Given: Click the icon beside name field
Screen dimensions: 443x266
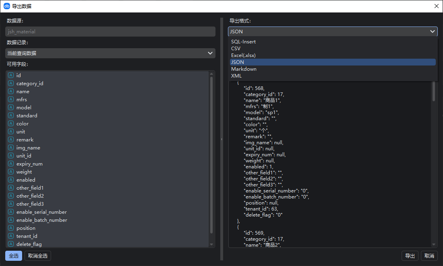Looking at the screenshot, I should tap(11, 91).
